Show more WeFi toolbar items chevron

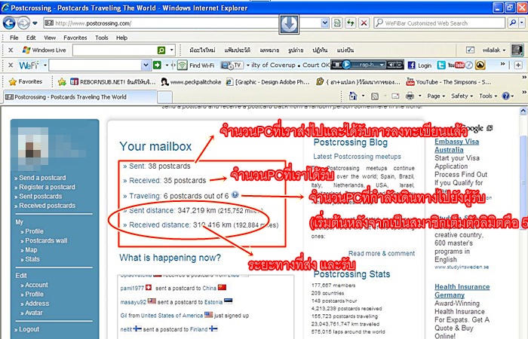tap(503, 64)
